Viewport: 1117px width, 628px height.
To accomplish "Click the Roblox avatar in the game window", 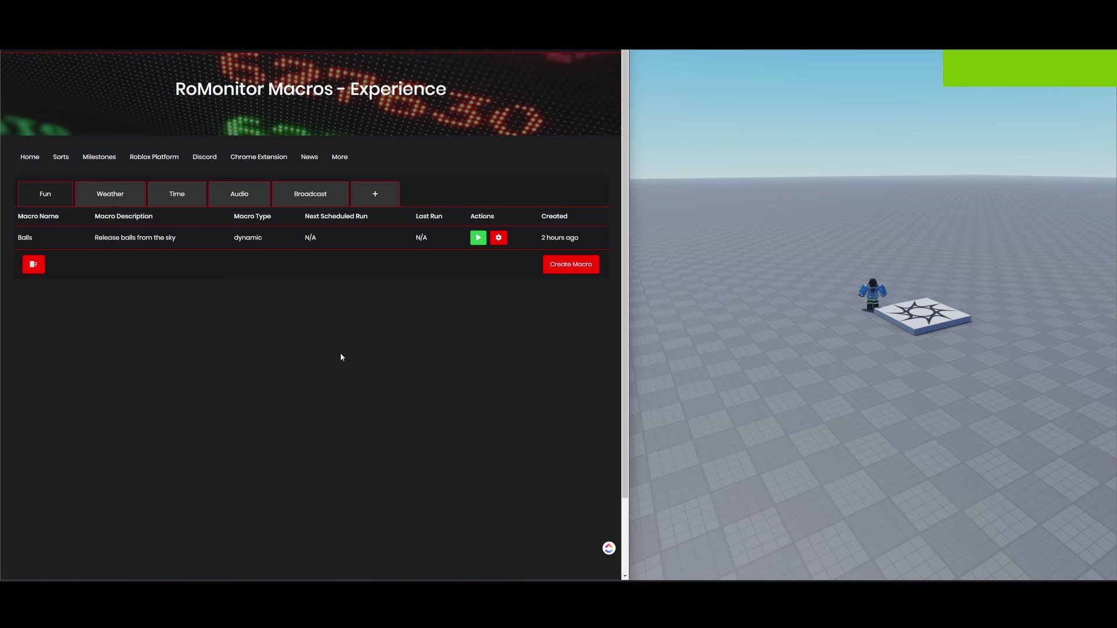I will [872, 294].
